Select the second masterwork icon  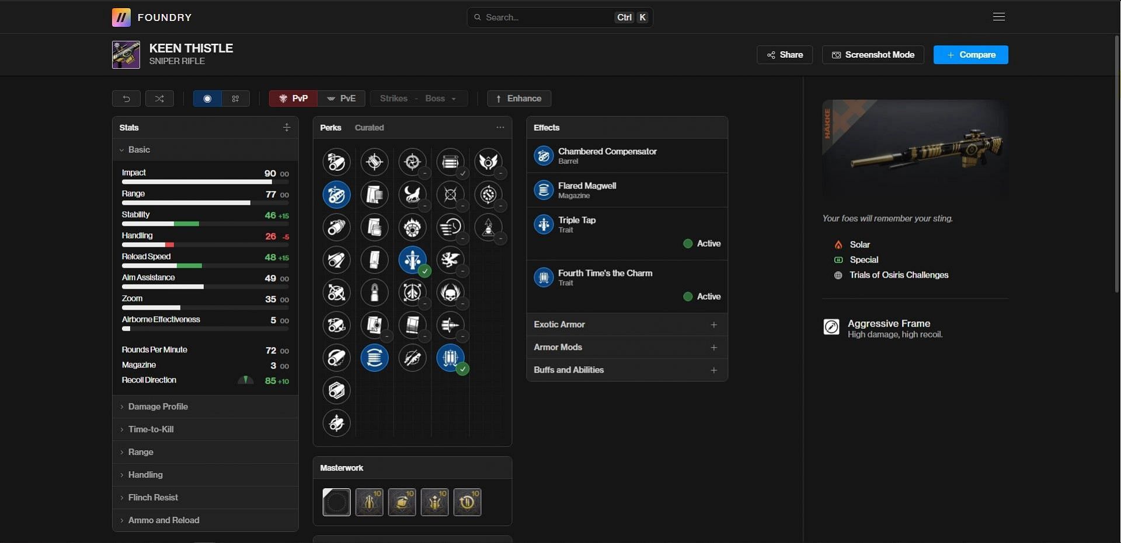tap(370, 502)
